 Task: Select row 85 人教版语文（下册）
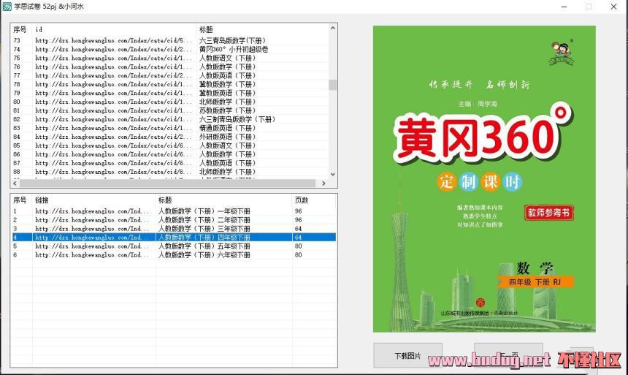click(x=170, y=145)
